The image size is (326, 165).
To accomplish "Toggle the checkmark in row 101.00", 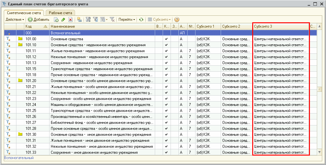I will click(166, 39).
